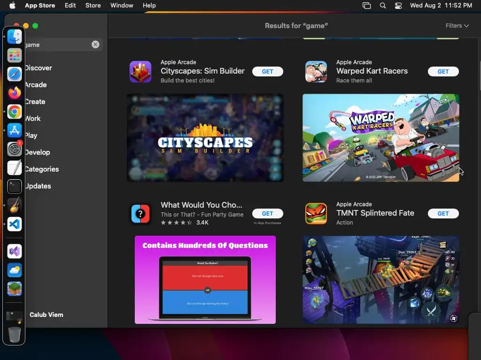This screenshot has height=360, width=481.
Task: Open the Calub Viem account
Action: pos(47,315)
